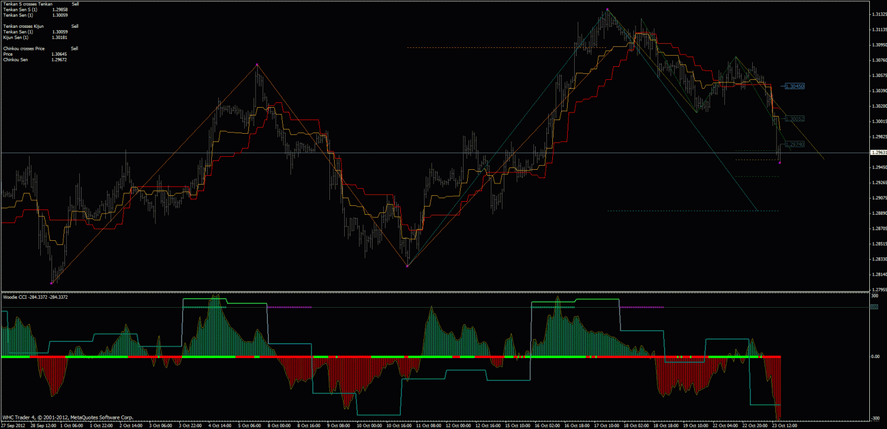The image size is (887, 429).
Task: Click the '17 Oct 10:00' label on the time axis
Action: (606, 425)
